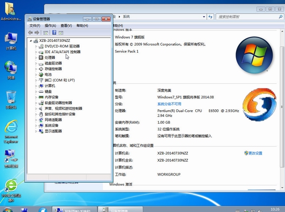Viewport: 285px width, 212px height.
Task: Open the address bar history dropdown arrow
Action: pos(204,17)
